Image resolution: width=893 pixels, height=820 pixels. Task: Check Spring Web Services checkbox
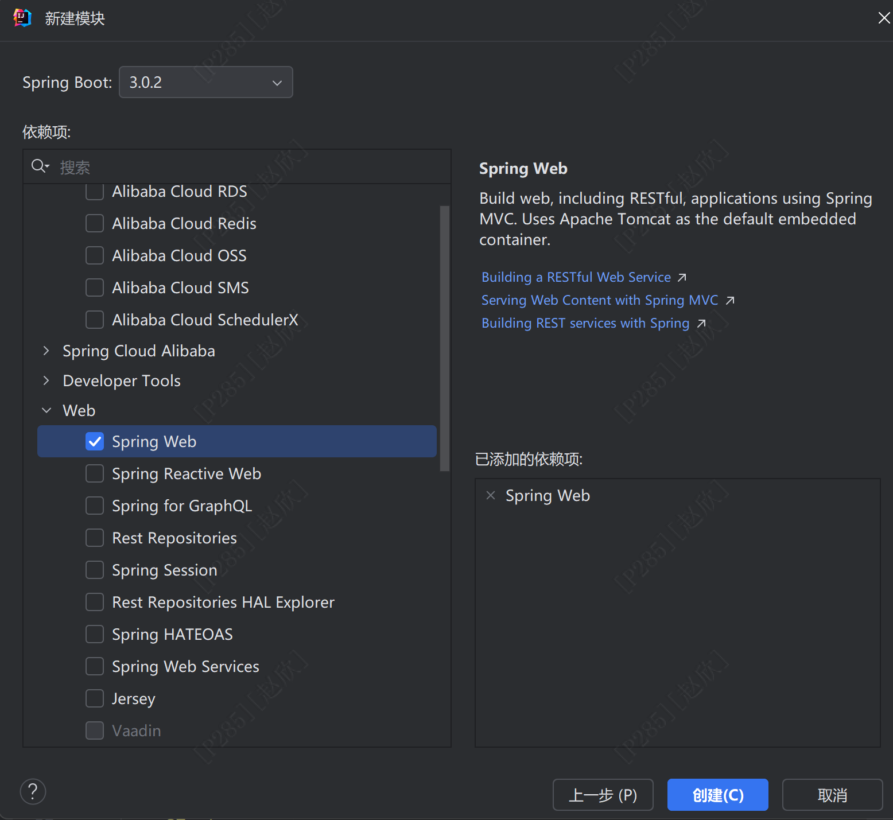pyautogui.click(x=95, y=666)
